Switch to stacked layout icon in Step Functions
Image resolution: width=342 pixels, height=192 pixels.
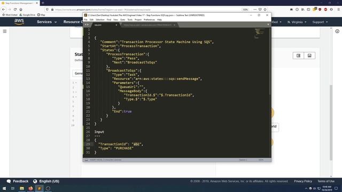click(x=309, y=55)
